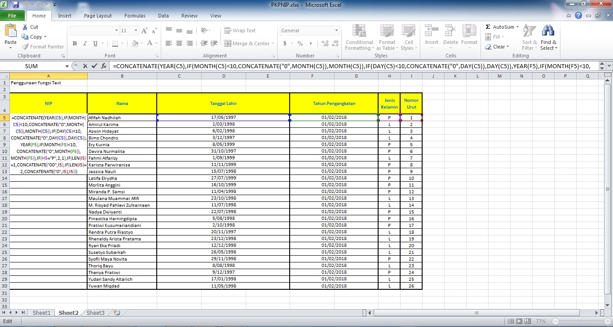Cancel formula entry with the X button

pos(85,65)
